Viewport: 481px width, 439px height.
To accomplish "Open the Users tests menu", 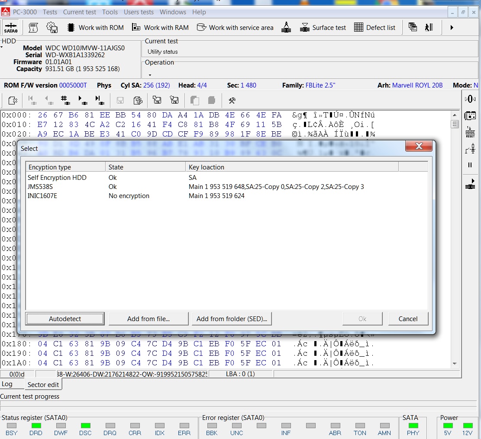I will point(139,12).
